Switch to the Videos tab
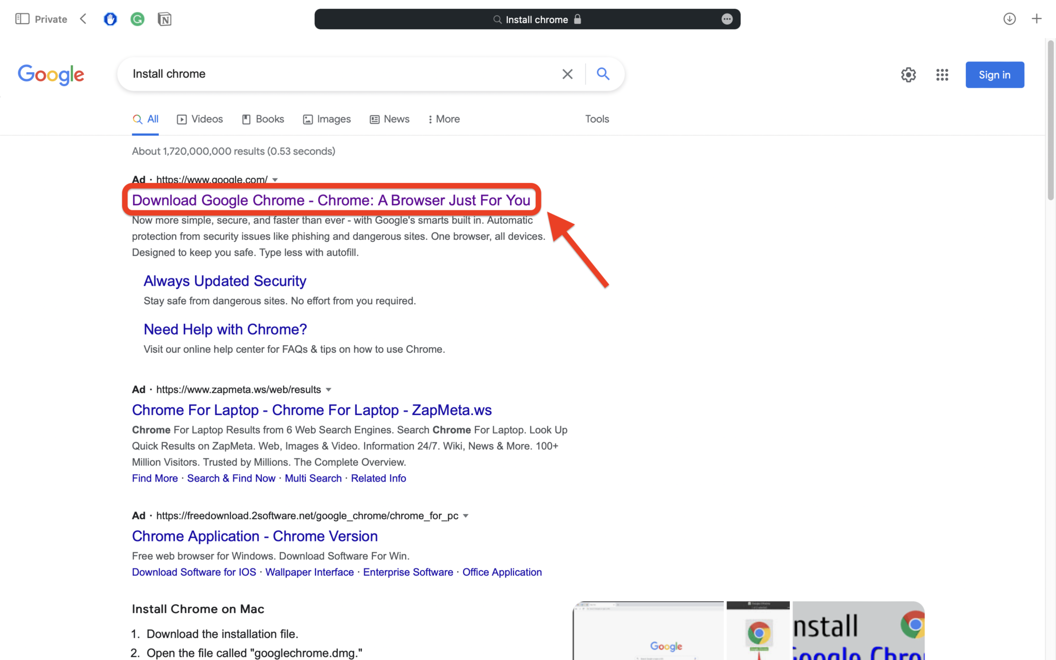The height and width of the screenshot is (660, 1056). point(200,119)
